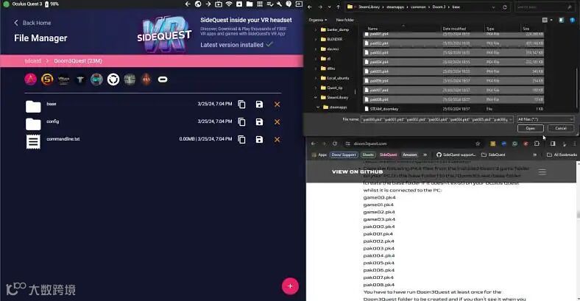Open the screen streaming TV icon in SideQuest
This screenshot has width=580, height=301.
click(219, 4)
